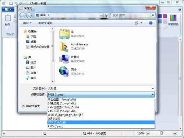Collapse folders with 隐藏文件夹 button

(x=31, y=106)
